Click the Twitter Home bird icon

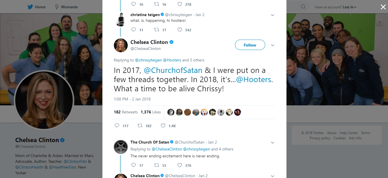pos(30,7)
